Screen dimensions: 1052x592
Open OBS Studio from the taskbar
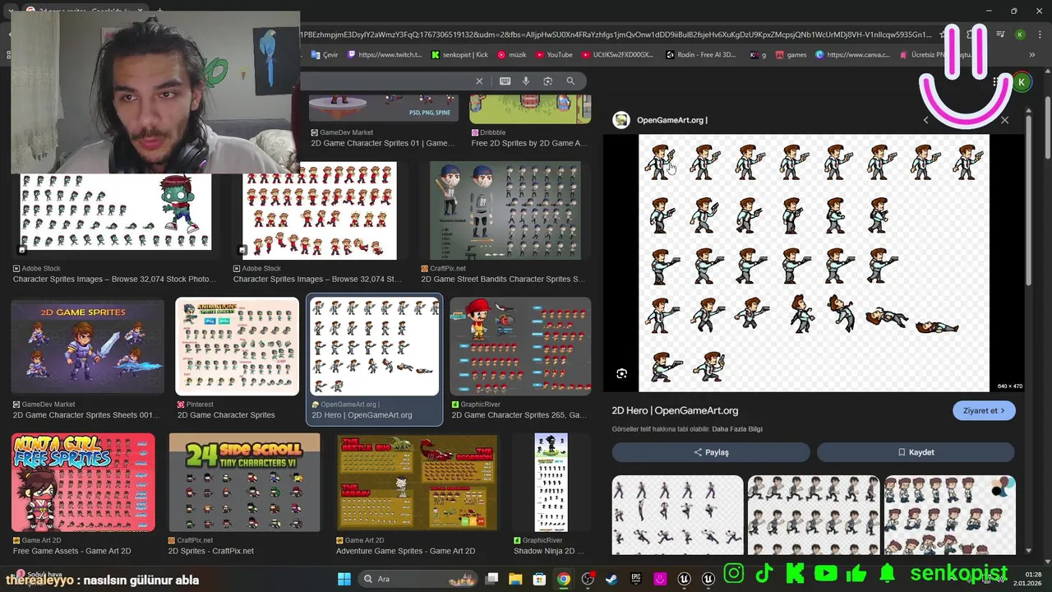point(588,579)
